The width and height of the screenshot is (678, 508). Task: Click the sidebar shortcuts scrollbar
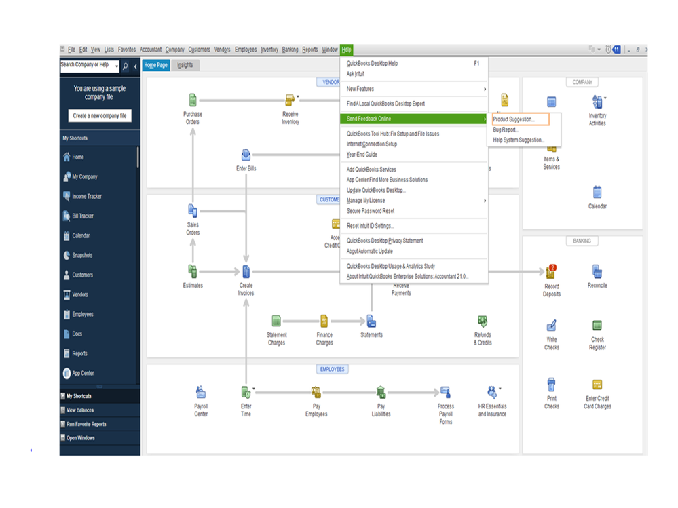138,157
